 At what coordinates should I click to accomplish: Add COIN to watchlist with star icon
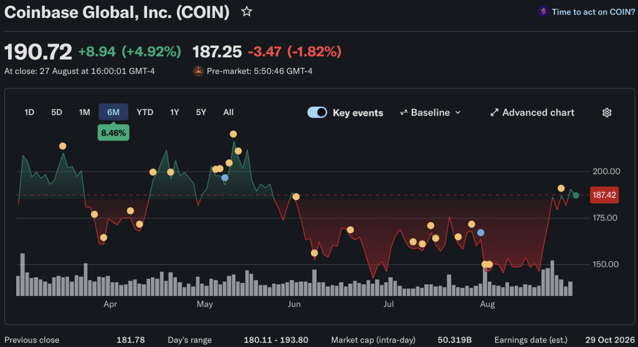[x=247, y=11]
